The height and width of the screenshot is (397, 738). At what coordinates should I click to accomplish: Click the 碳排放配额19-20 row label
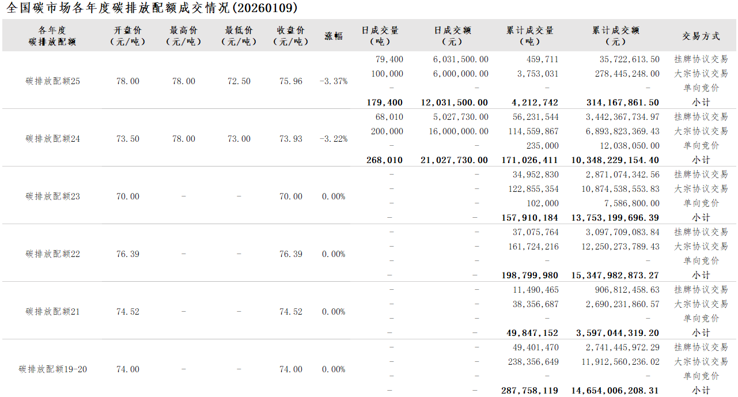tap(53, 369)
